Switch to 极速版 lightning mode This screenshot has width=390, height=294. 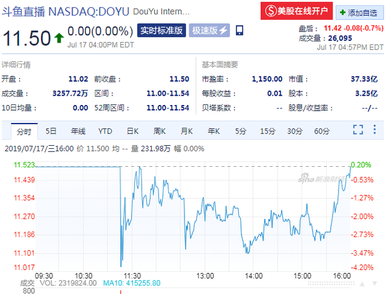coord(209,30)
